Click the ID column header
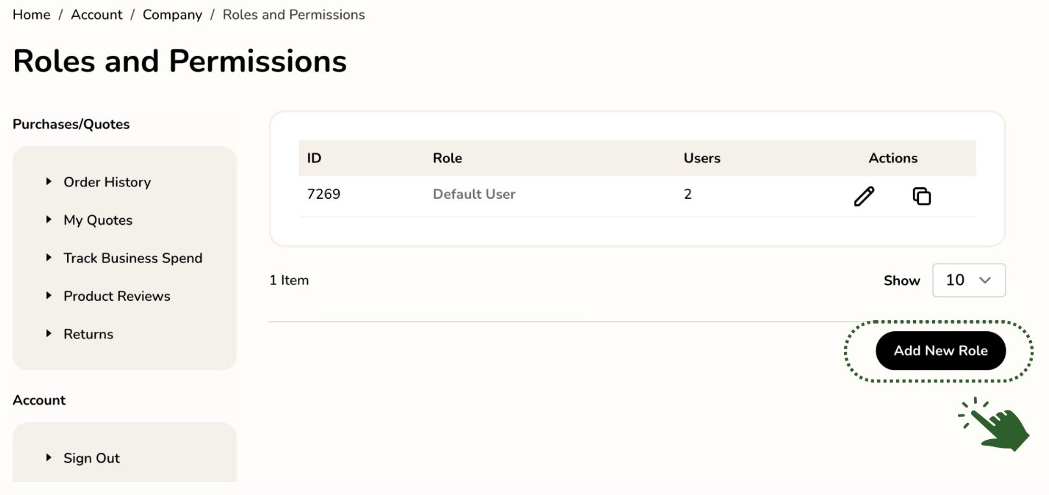The image size is (1049, 495). point(314,158)
